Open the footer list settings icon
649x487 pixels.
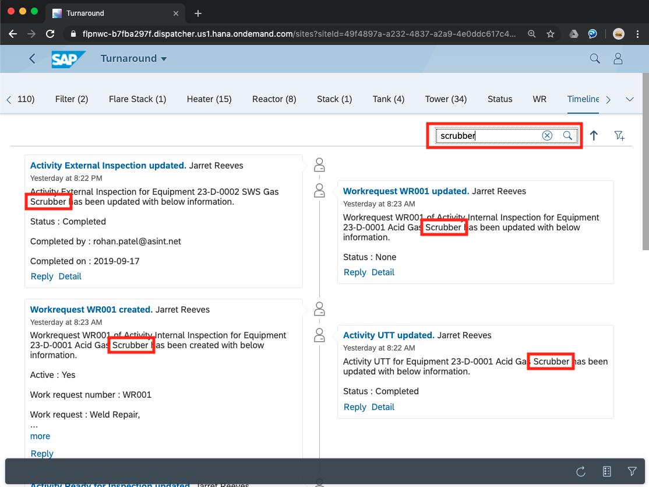[x=606, y=471]
